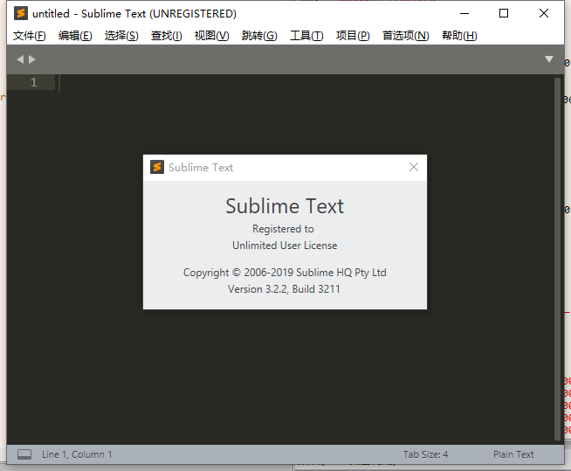This screenshot has width=571, height=471.
Task: Click the previous tab left arrow
Action: (20, 59)
